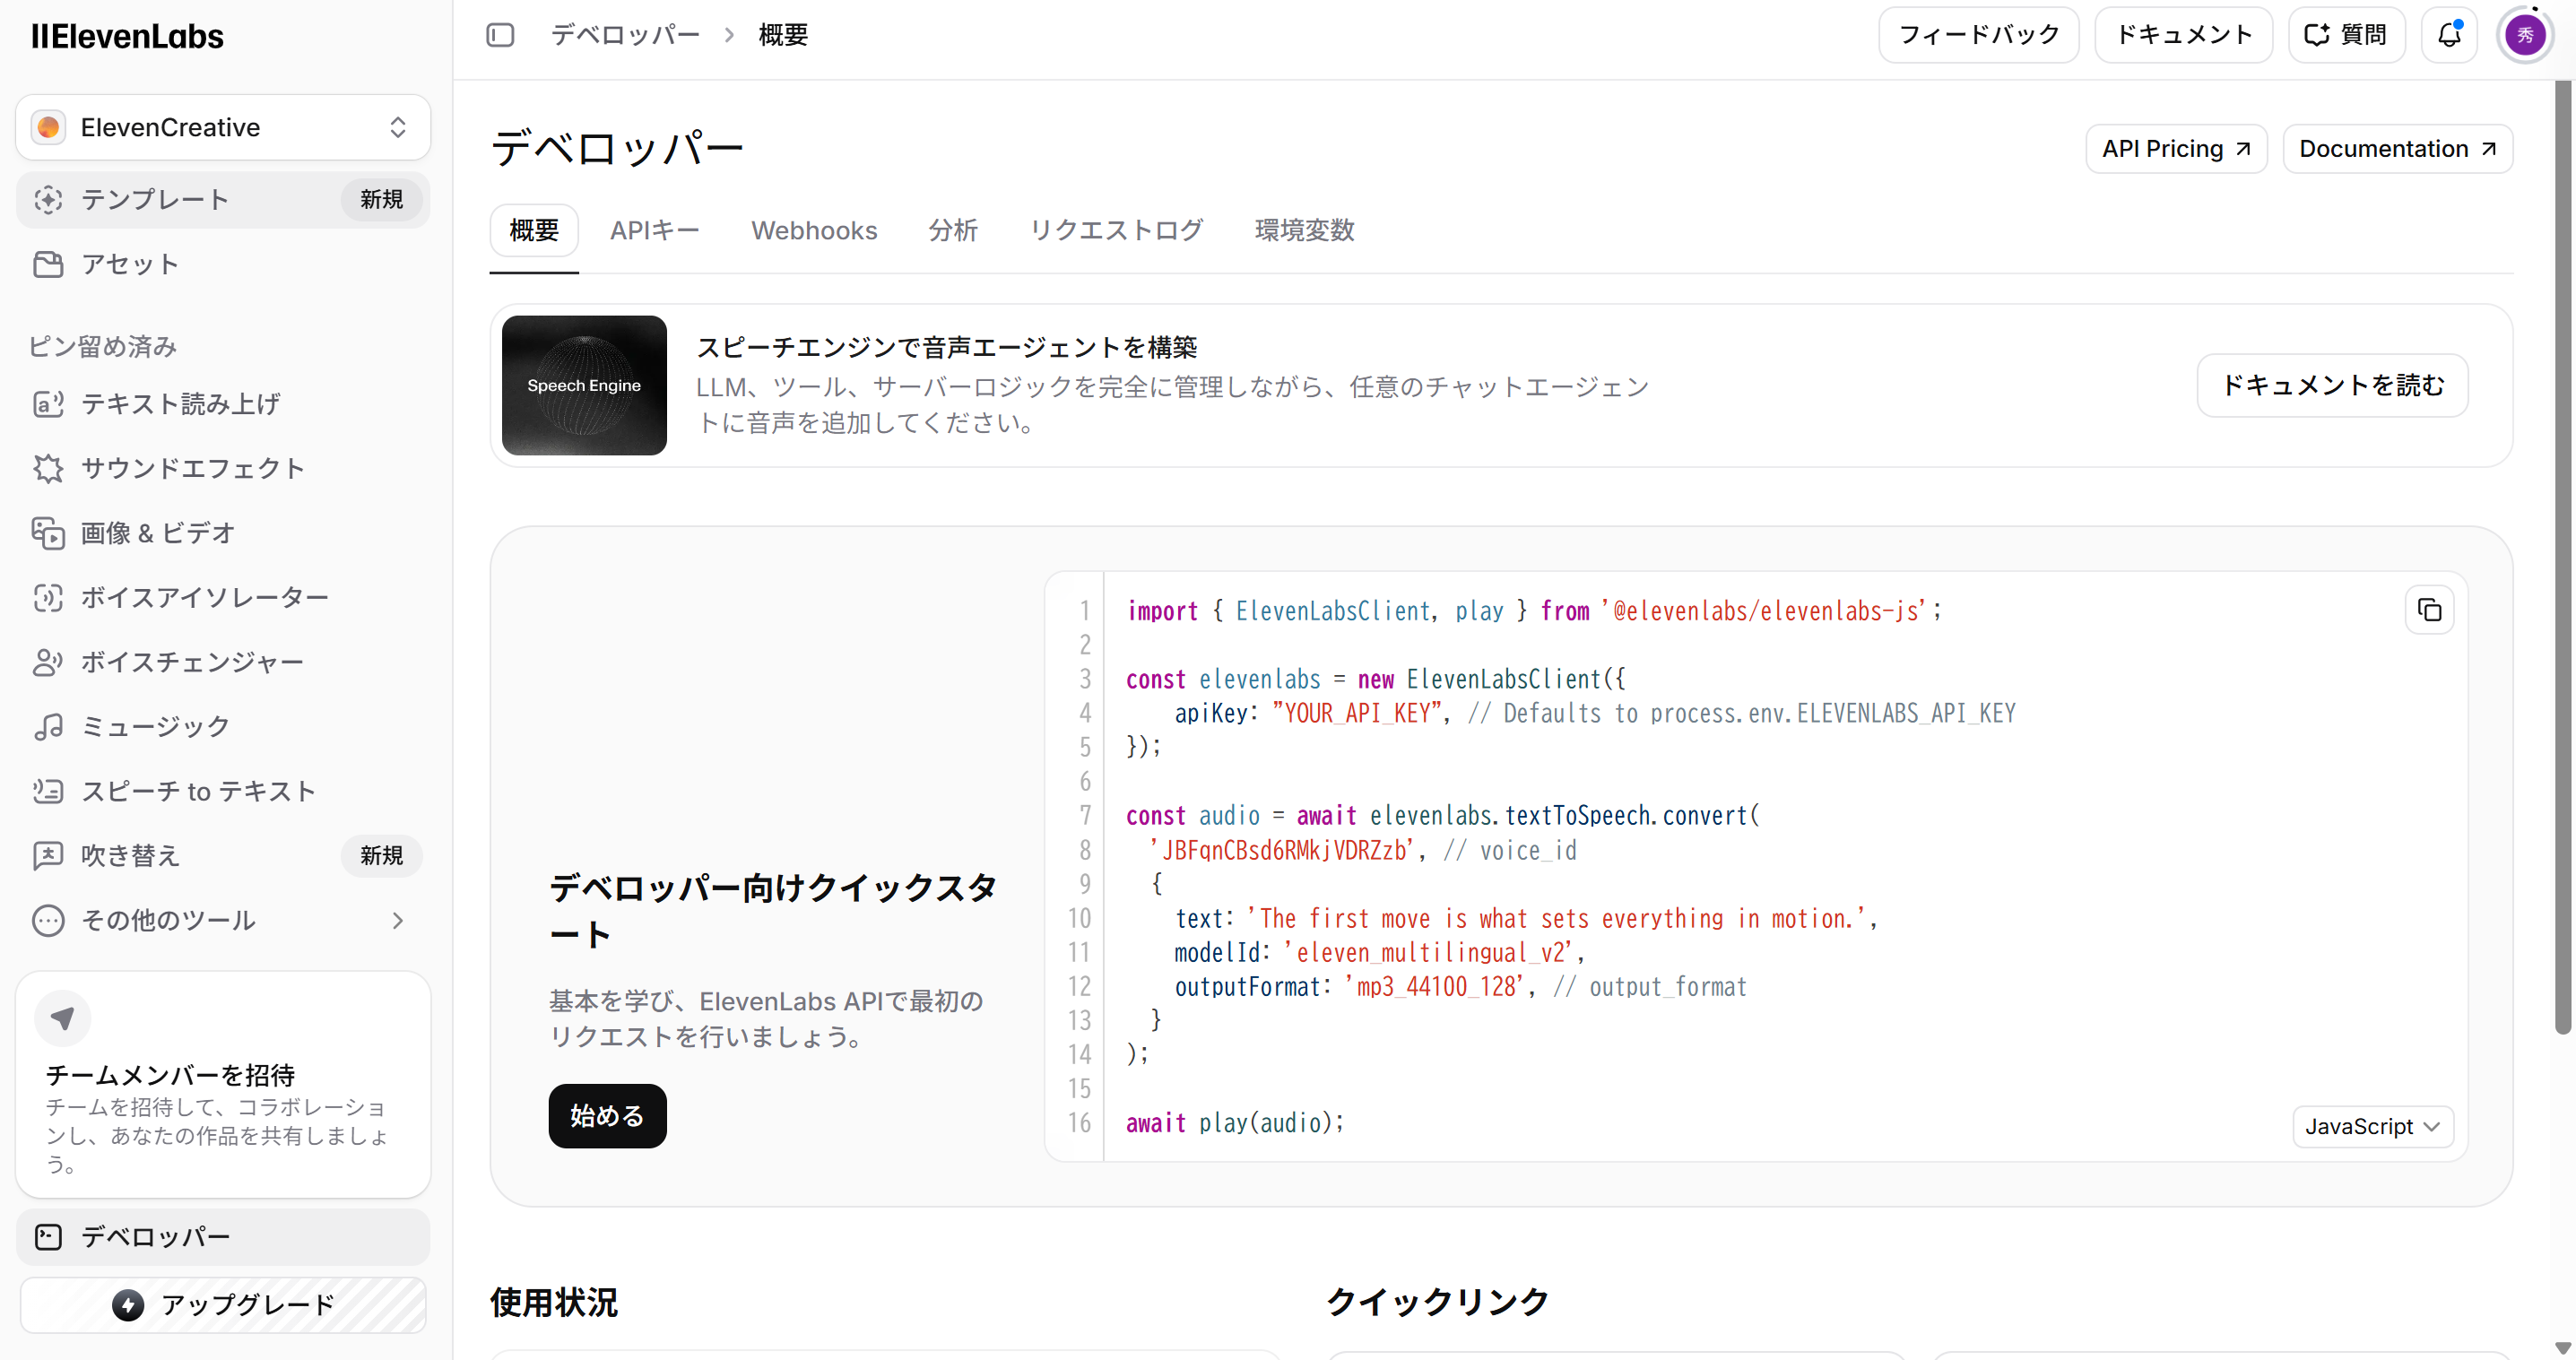The image size is (2576, 1360).
Task: Click the paper plane invite icon
Action: click(63, 1018)
